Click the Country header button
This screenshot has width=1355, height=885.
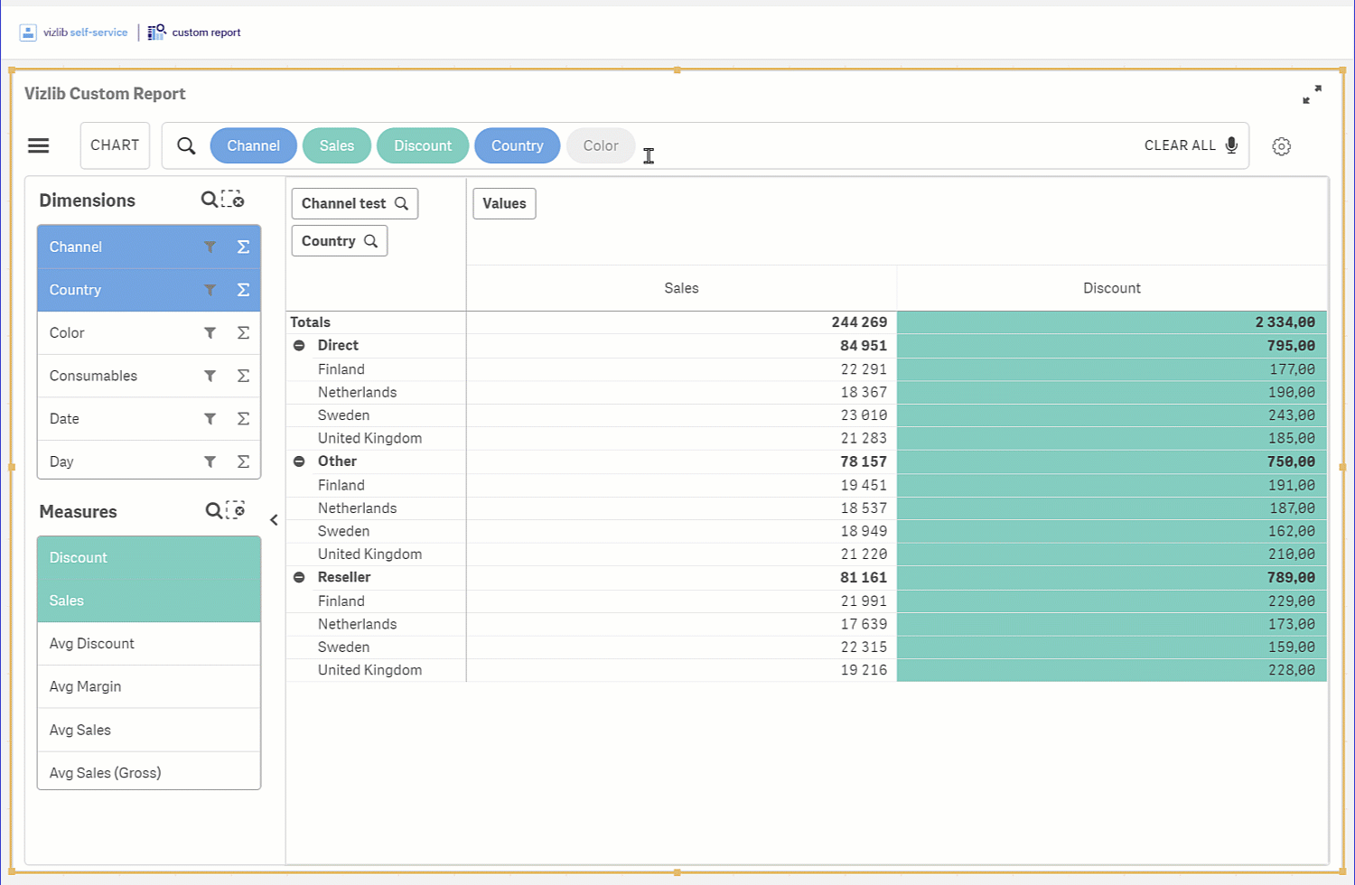click(340, 241)
